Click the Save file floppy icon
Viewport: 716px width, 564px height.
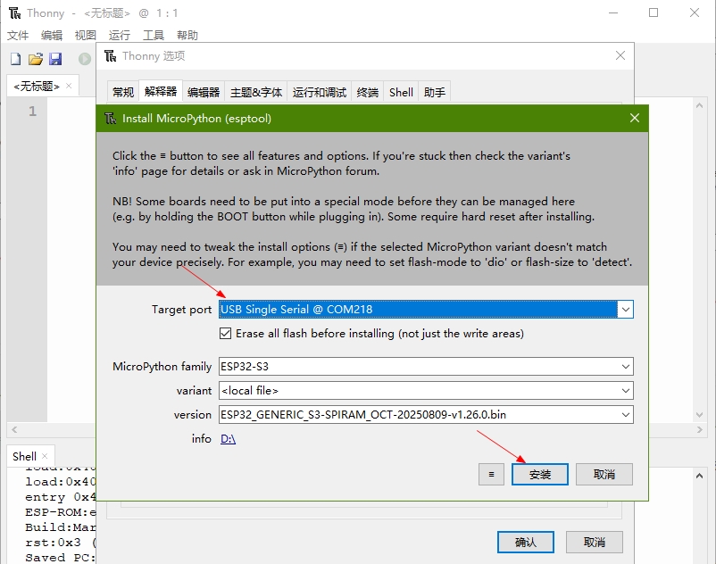(55, 59)
